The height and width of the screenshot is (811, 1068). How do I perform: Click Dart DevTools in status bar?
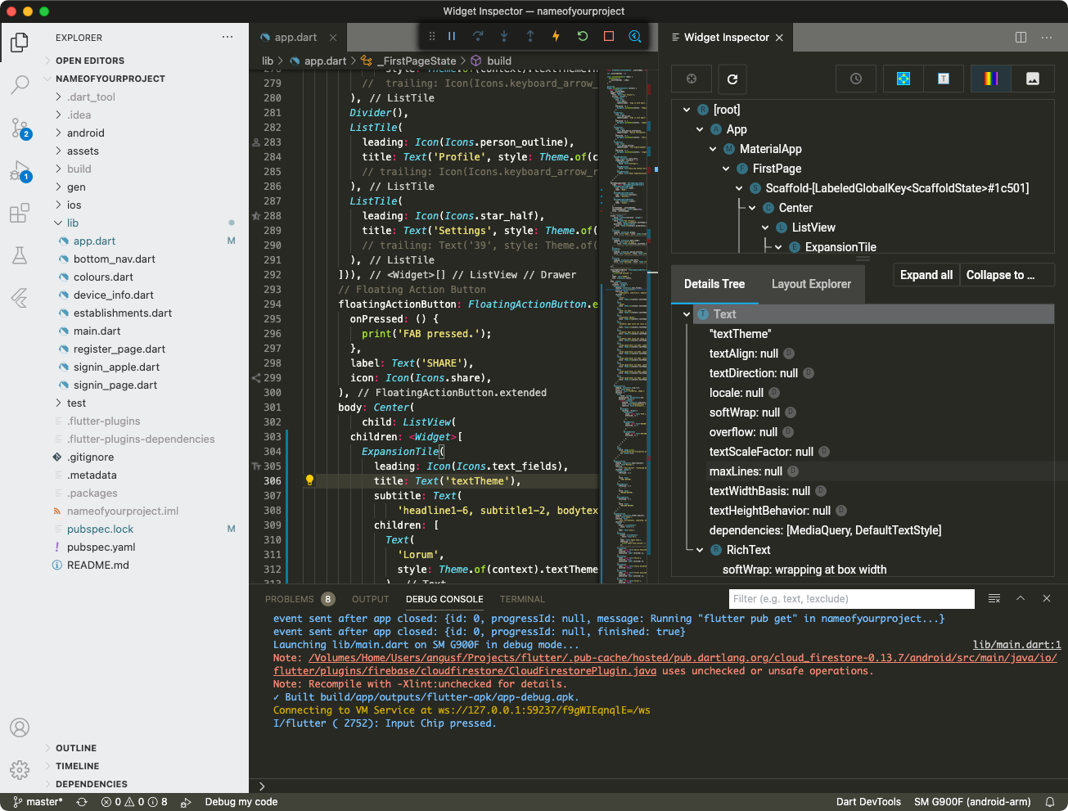[868, 802]
